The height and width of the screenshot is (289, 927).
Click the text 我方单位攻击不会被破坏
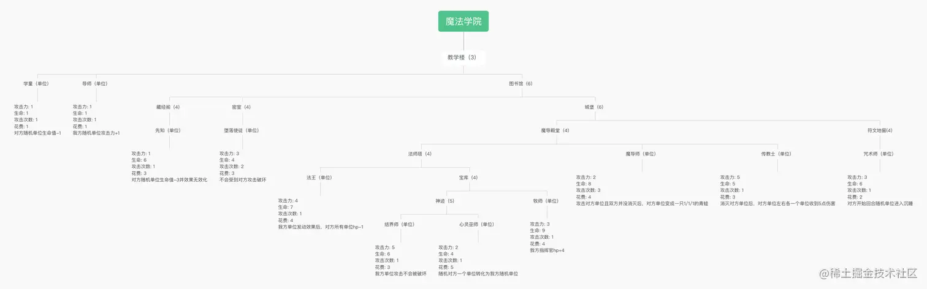[400, 274]
